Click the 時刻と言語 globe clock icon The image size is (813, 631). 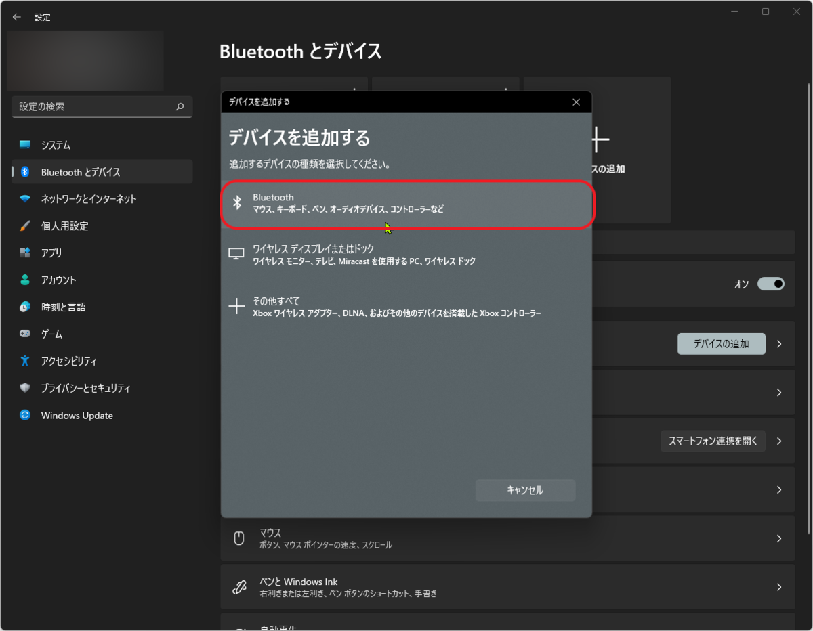point(25,307)
